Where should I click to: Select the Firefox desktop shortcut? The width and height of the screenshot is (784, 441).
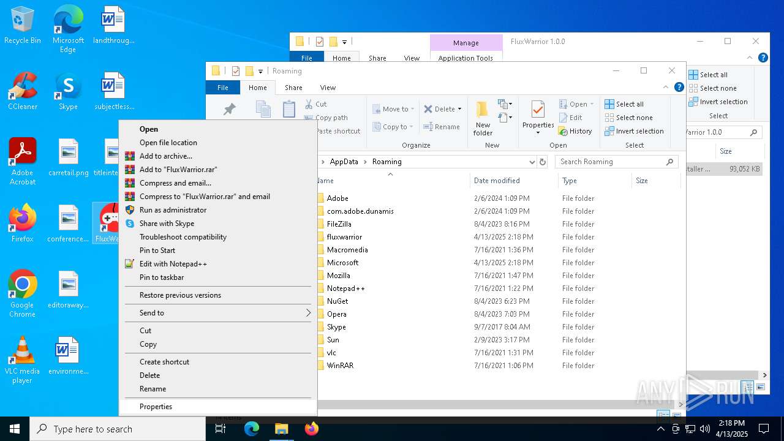[23, 224]
